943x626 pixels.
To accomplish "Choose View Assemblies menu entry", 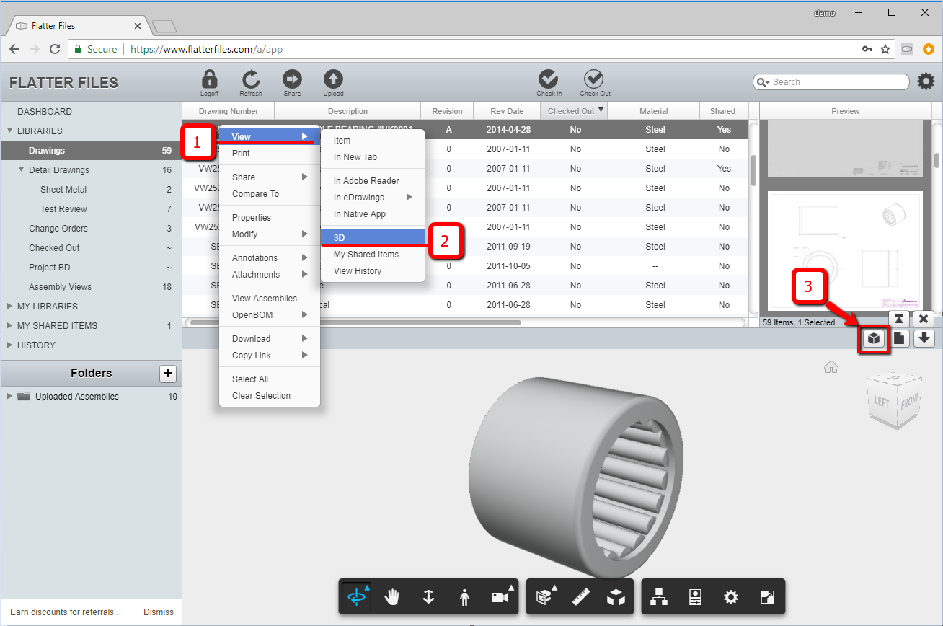I will [270, 298].
